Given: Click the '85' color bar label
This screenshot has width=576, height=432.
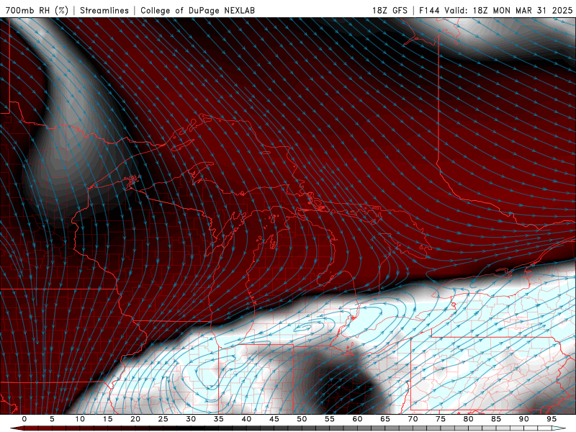Looking at the screenshot, I should [496, 419].
